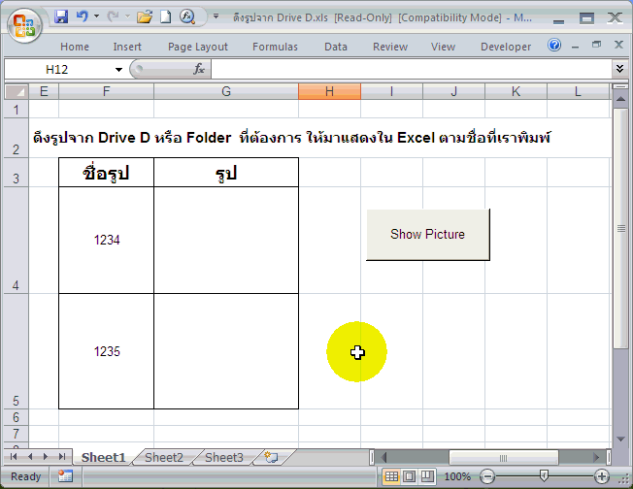
Task: Insert a new worksheet tab
Action: click(x=271, y=457)
